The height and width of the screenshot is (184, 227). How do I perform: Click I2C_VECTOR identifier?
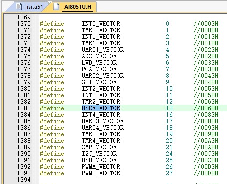tap(99, 154)
